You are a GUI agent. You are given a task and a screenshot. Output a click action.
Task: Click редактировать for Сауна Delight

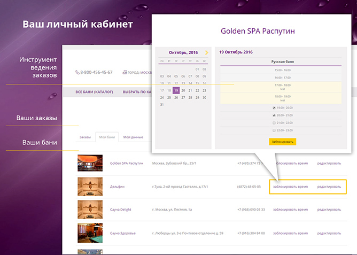(329, 210)
